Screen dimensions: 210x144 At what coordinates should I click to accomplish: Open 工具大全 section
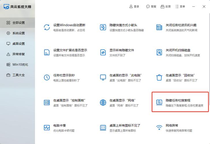17,75
